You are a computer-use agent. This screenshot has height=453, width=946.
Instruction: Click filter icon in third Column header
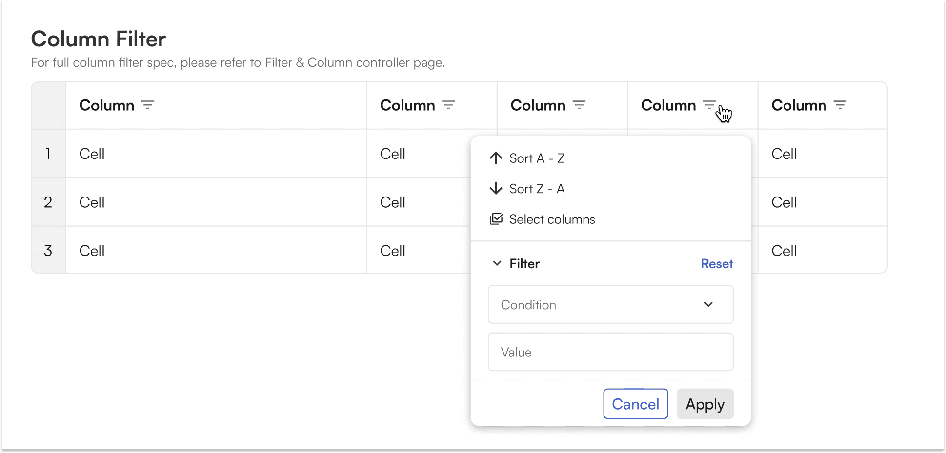579,105
